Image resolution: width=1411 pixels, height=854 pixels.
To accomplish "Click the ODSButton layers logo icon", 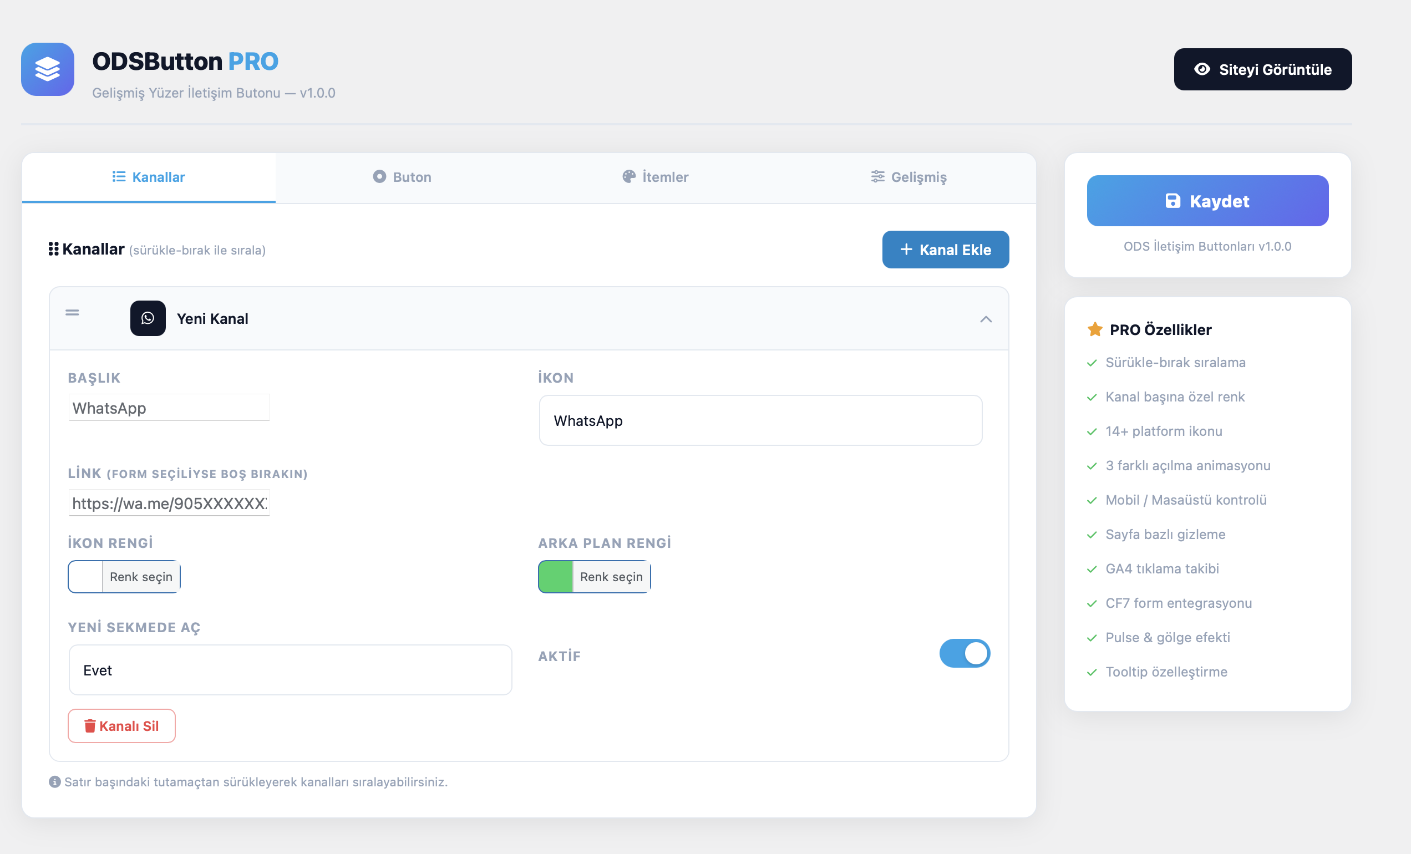I will point(48,69).
